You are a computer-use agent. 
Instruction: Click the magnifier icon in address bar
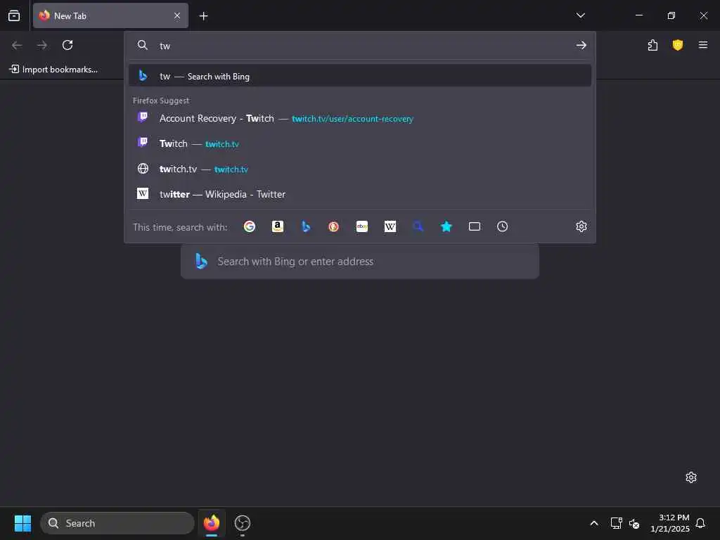coord(143,45)
